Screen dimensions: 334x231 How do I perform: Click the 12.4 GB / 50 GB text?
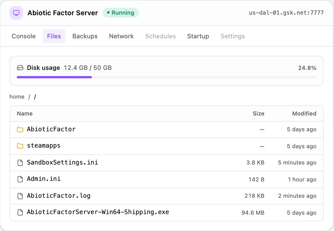tap(88, 68)
